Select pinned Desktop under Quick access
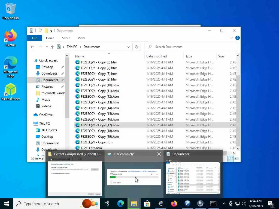The image size is (279, 209). (x=47, y=67)
